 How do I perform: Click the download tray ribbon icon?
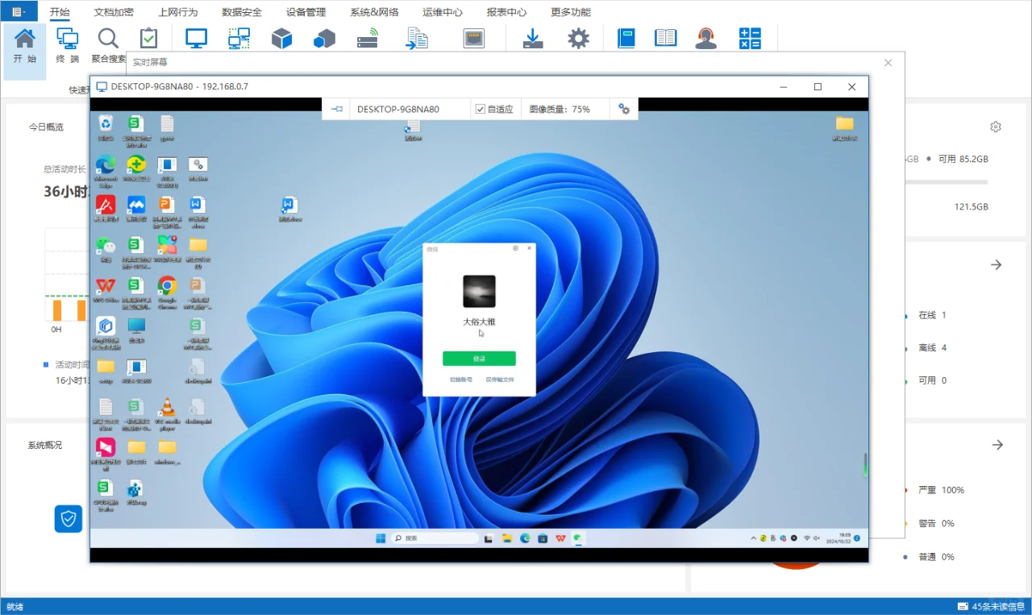533,39
